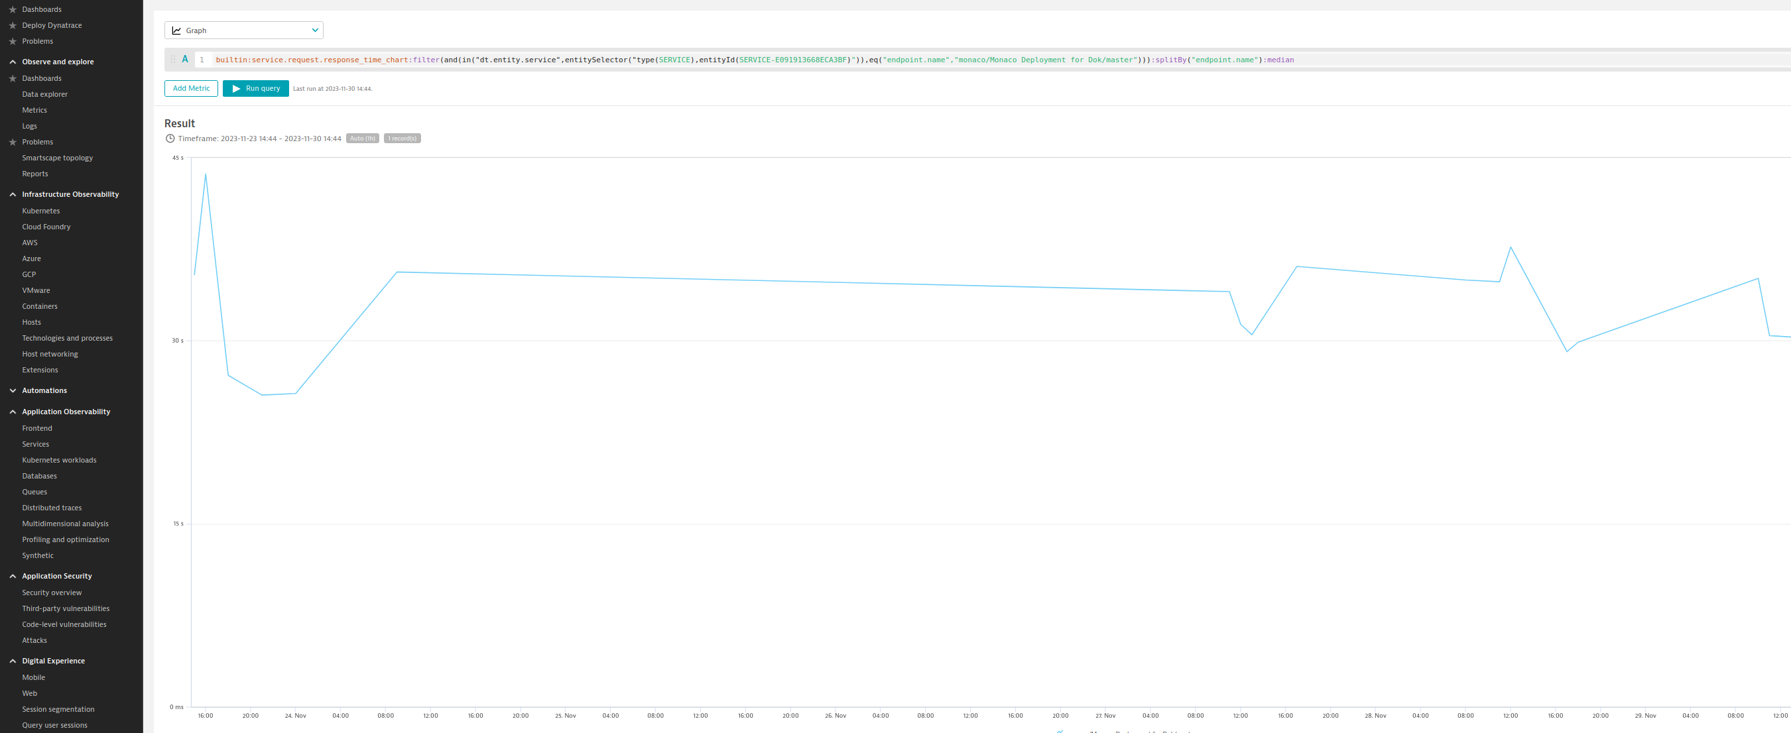Image resolution: width=1791 pixels, height=733 pixels.
Task: Click the star icon beside Problems
Action: (x=12, y=41)
